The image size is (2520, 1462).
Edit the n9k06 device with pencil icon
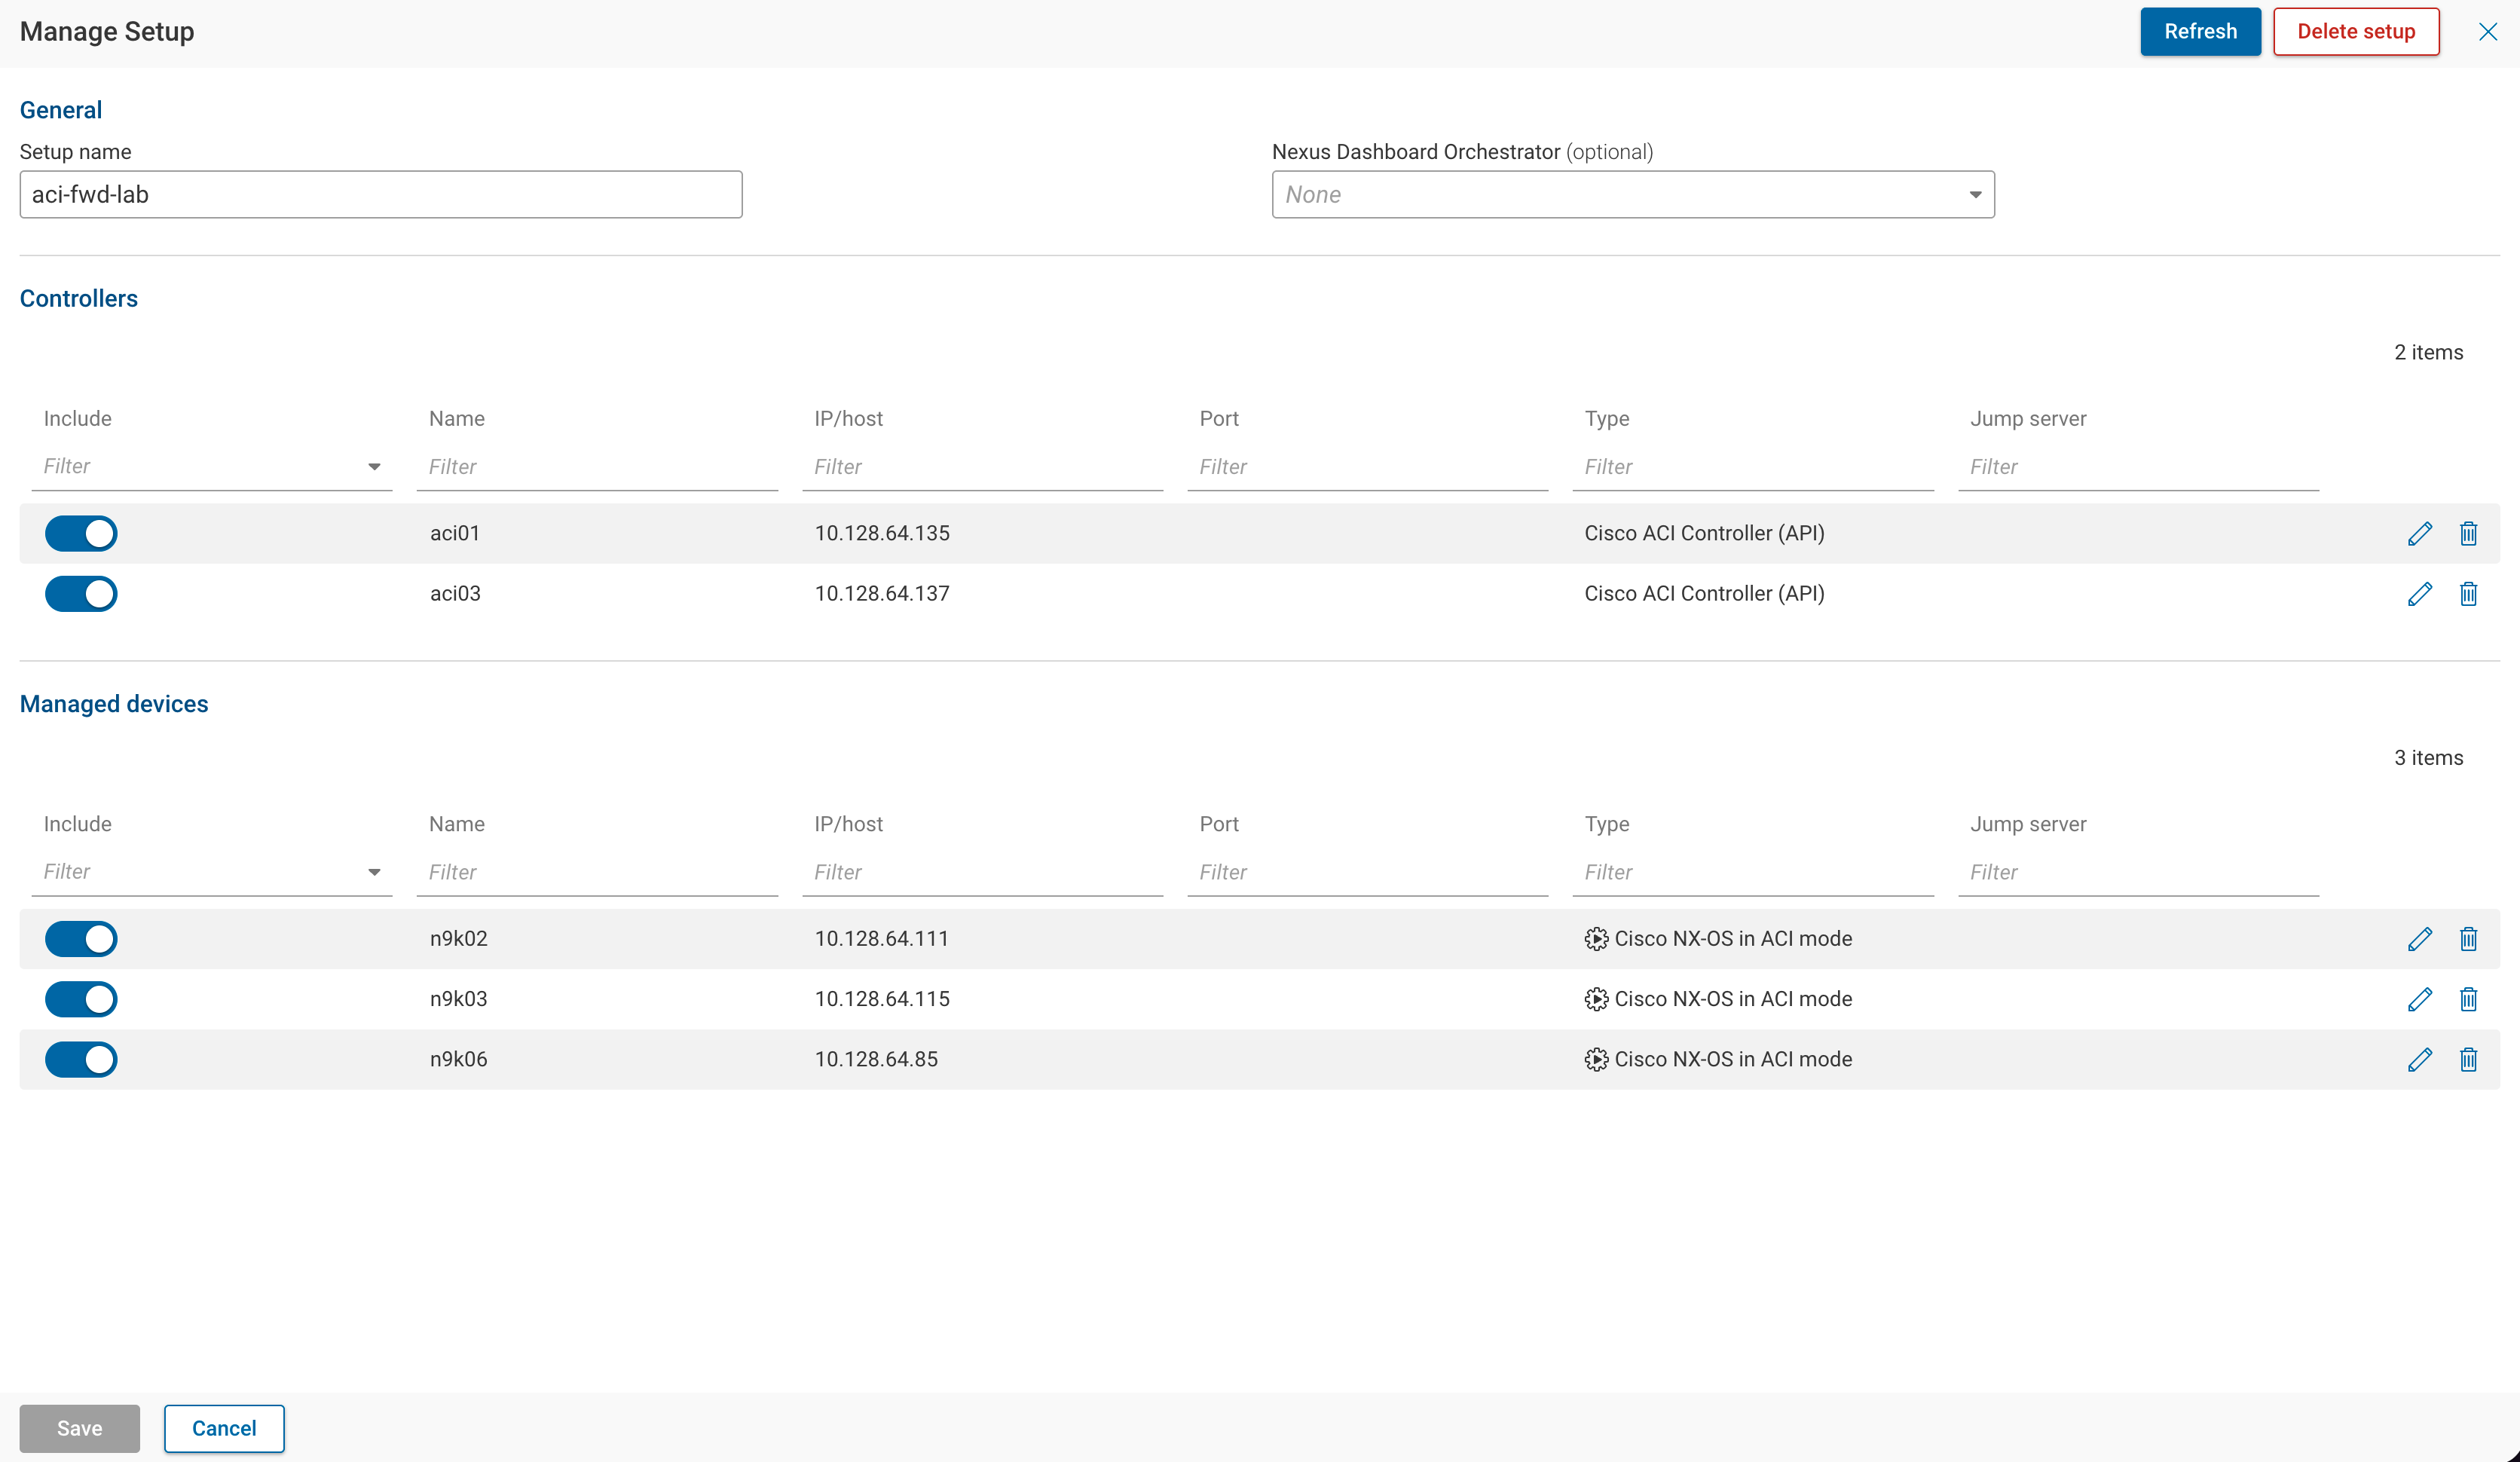click(x=2419, y=1059)
